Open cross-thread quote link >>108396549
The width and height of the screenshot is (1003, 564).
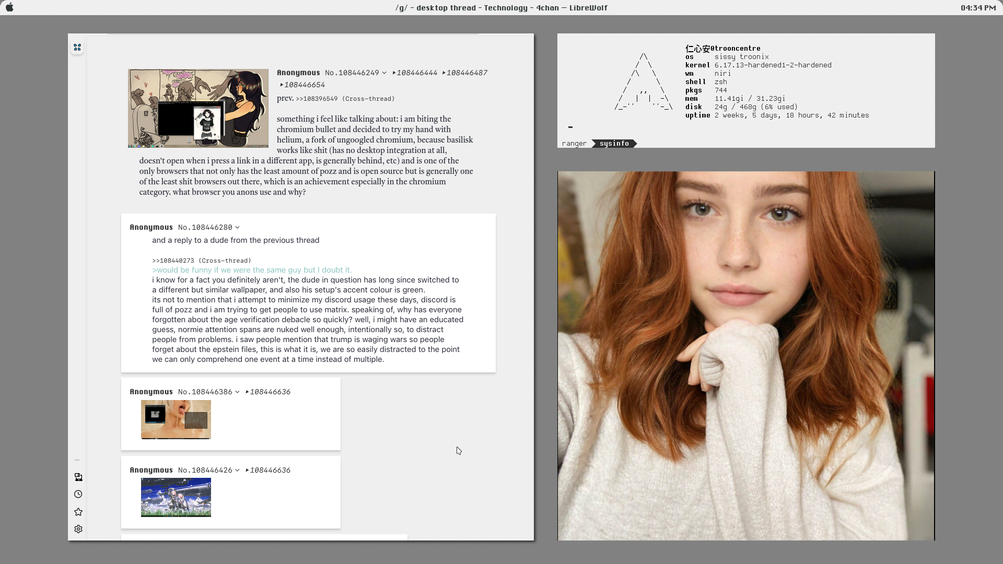click(x=317, y=99)
